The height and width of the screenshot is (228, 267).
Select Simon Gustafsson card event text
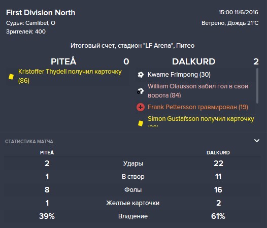coord(201,121)
